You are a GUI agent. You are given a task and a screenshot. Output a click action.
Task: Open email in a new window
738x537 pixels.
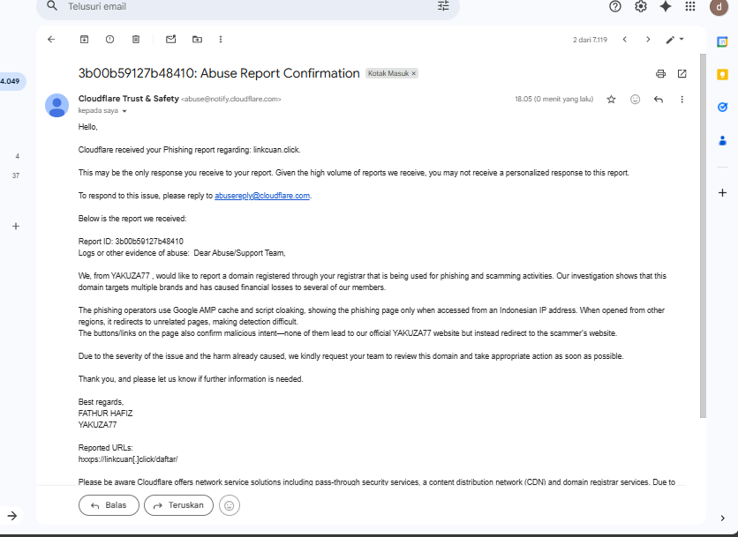click(682, 74)
